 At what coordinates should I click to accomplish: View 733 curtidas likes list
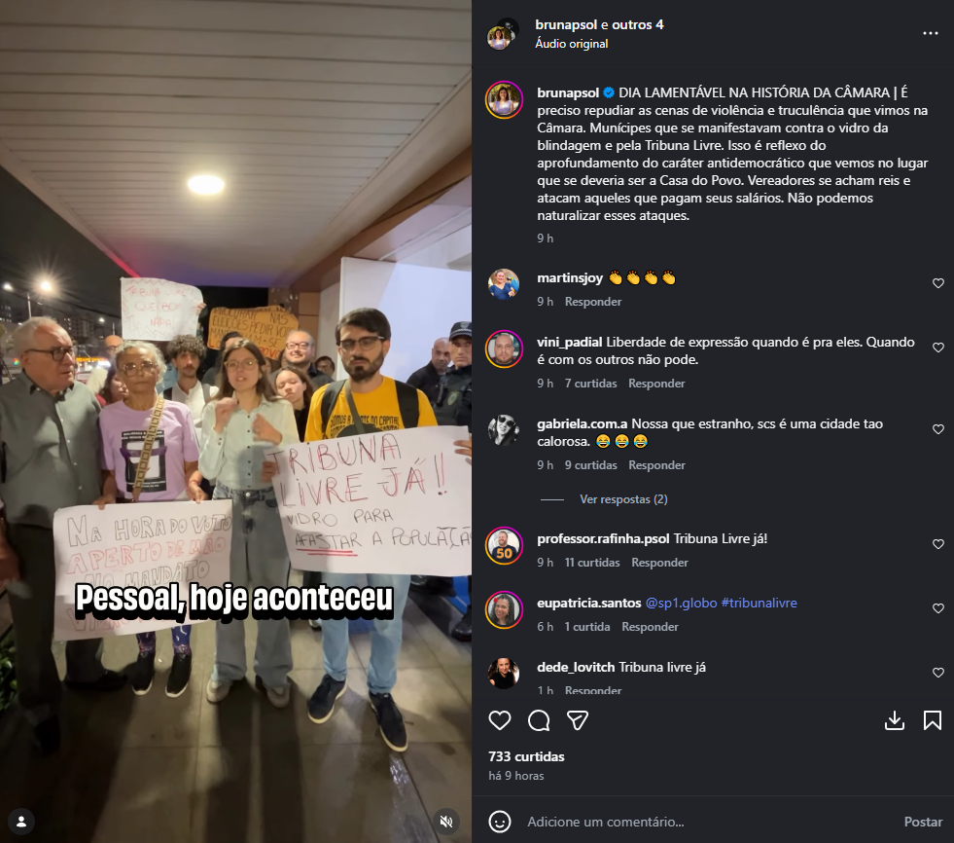(x=526, y=756)
